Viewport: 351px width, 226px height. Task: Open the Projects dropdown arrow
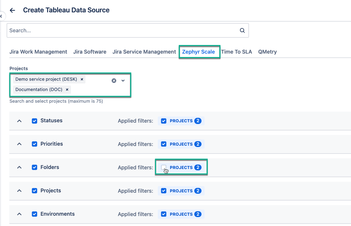123,80
